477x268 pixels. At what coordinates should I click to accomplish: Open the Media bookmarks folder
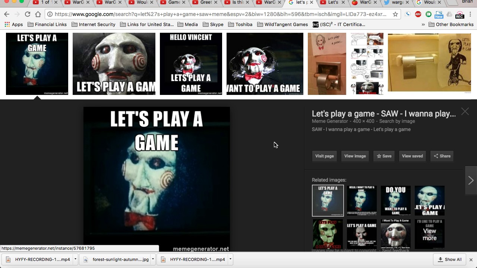click(x=188, y=25)
